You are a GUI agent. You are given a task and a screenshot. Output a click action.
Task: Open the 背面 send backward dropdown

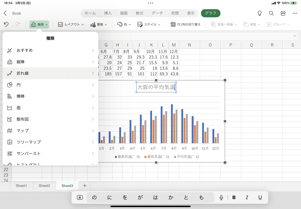[x=252, y=24]
